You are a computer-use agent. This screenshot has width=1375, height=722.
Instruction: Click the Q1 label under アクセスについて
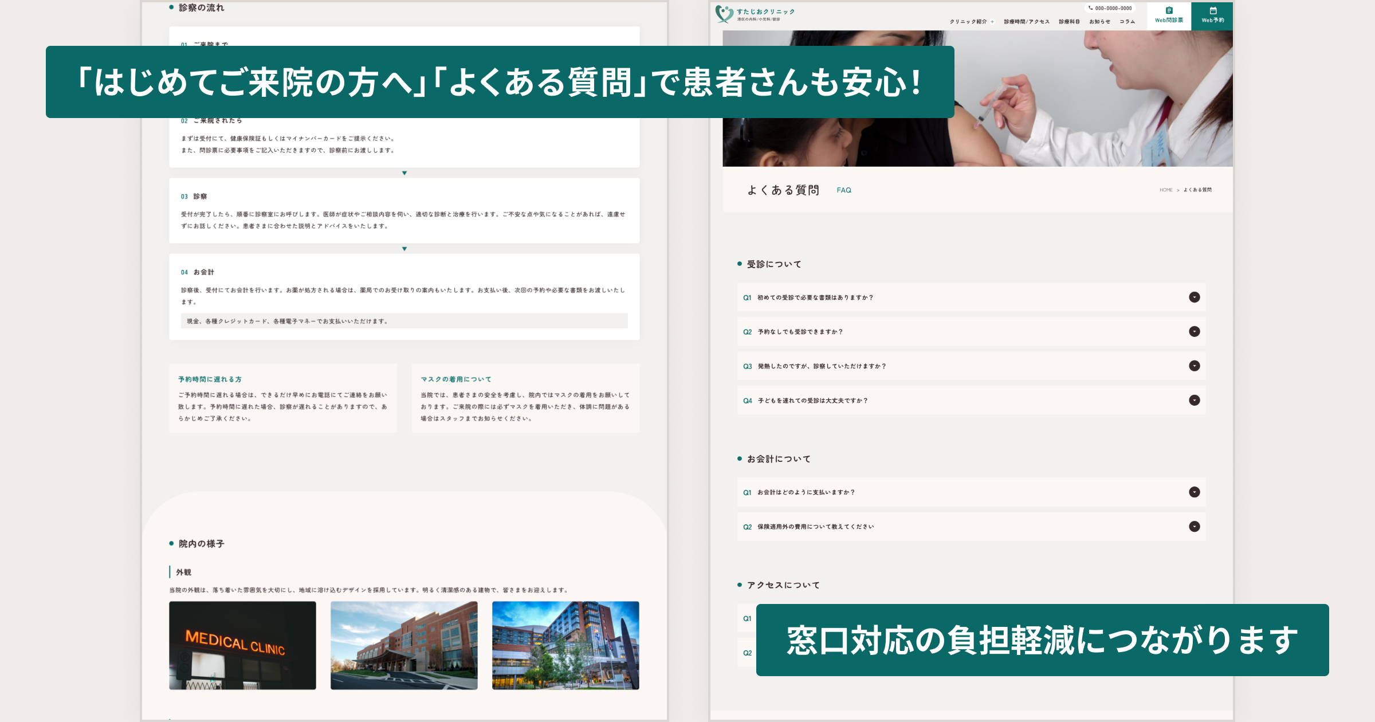[747, 619]
